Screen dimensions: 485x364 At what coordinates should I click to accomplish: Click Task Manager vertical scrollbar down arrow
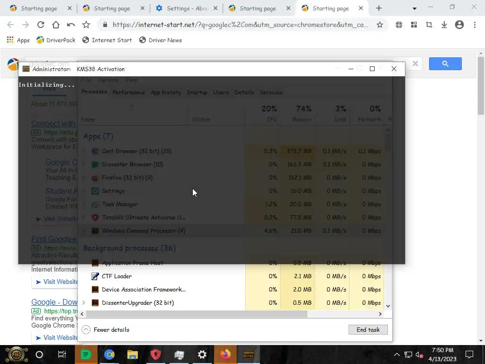(388, 306)
